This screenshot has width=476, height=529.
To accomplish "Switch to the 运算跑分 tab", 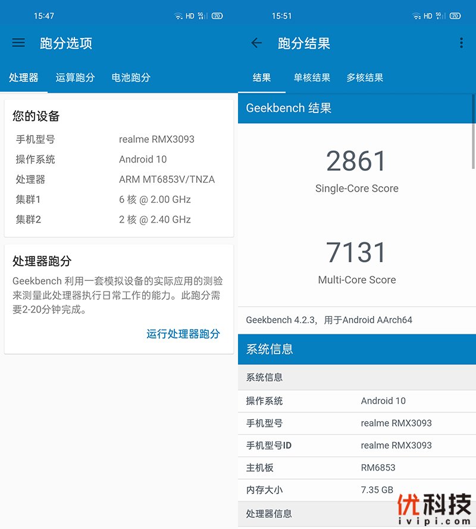I will click(75, 77).
